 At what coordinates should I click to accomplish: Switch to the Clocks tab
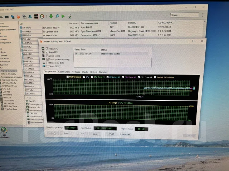coord(85,72)
